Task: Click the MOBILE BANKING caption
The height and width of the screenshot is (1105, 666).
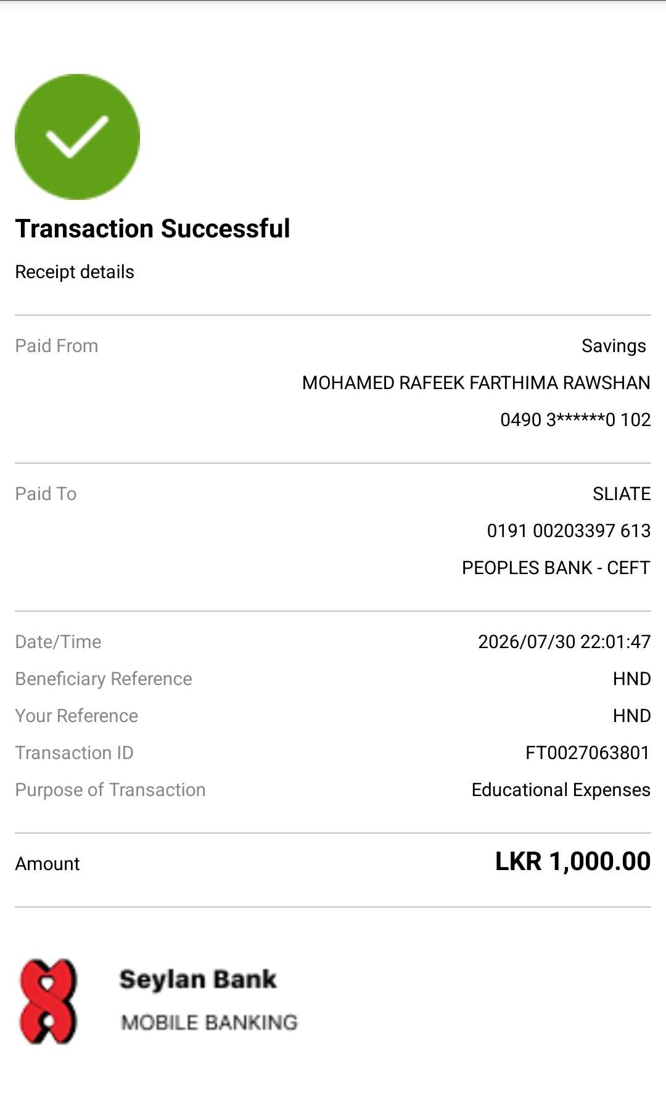Action: (209, 1022)
